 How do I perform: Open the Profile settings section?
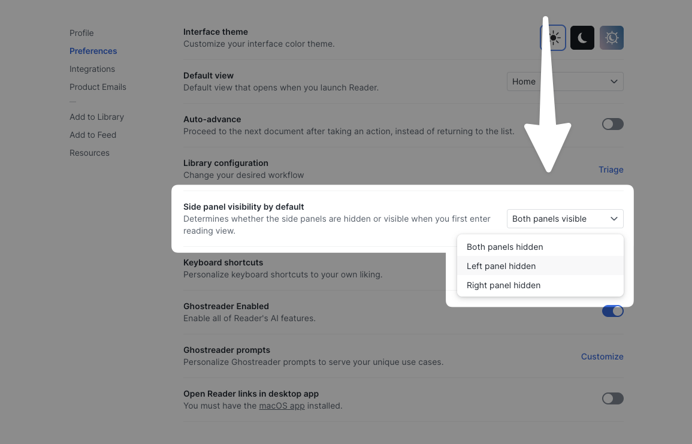point(81,33)
